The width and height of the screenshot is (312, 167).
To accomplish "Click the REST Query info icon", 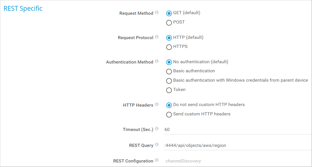I will click(x=157, y=145).
